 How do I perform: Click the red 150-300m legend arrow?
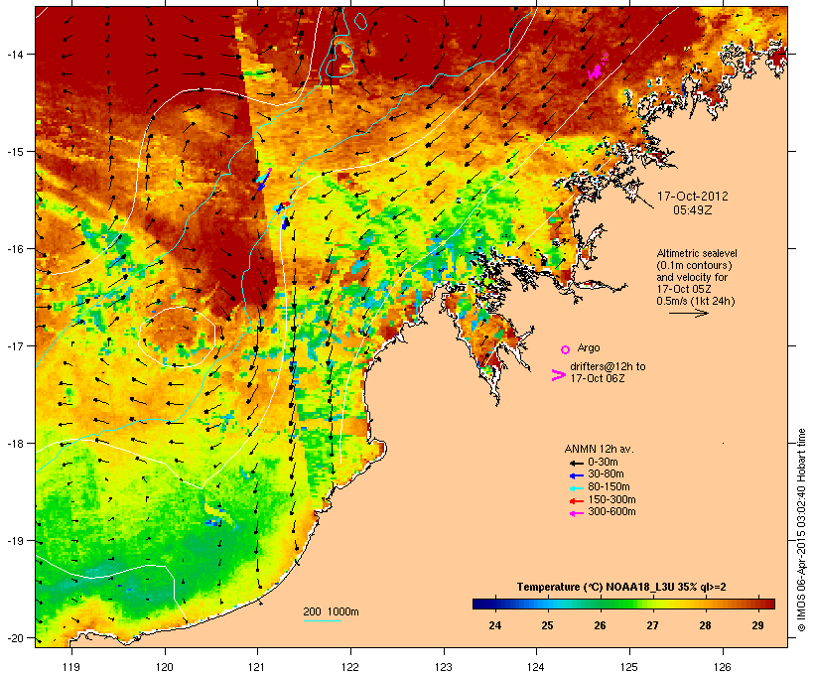[577, 501]
